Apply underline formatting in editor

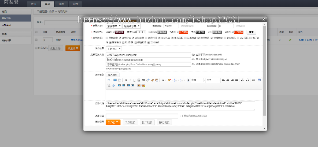click(x=135, y=80)
